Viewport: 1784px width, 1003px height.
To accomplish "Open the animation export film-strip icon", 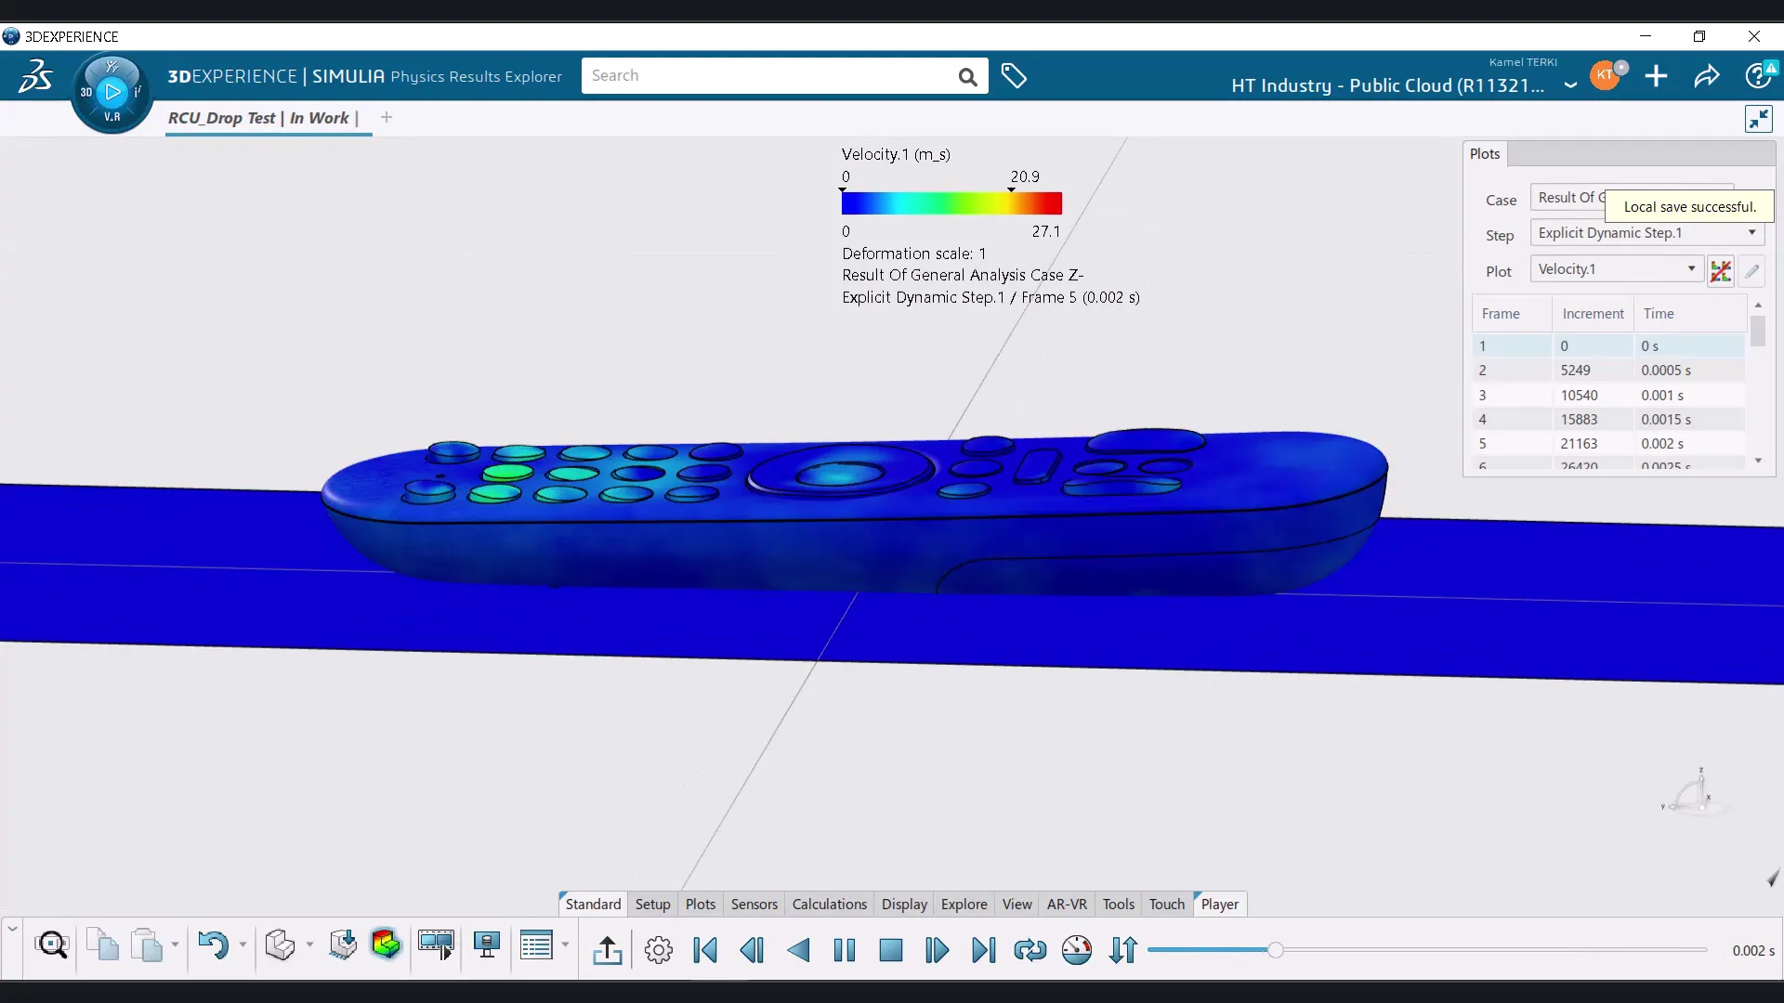I will pos(436,944).
